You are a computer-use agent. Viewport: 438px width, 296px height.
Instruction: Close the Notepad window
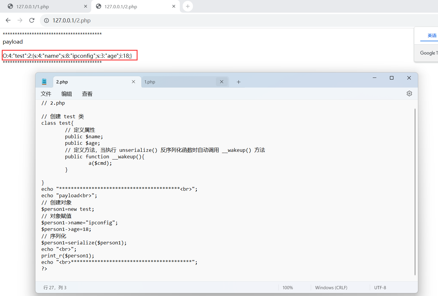pos(409,78)
